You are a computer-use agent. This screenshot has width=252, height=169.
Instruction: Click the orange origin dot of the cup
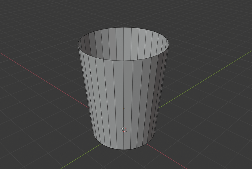tap(124, 109)
